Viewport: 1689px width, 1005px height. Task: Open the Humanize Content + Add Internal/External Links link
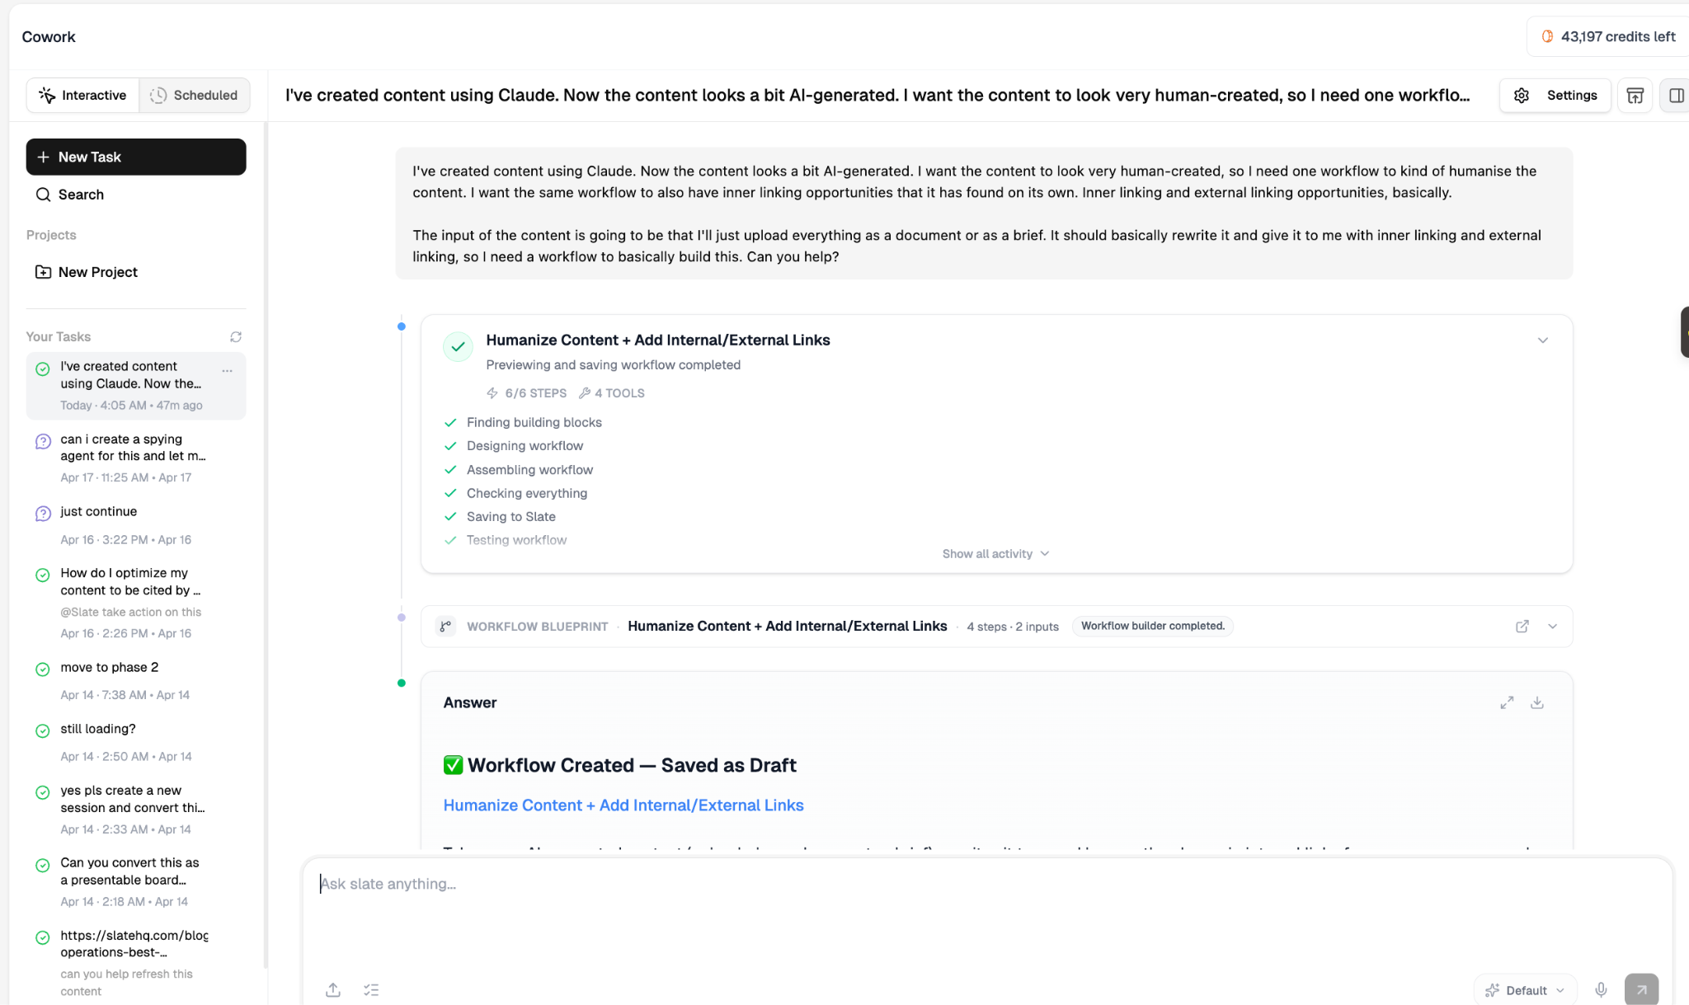pos(623,805)
